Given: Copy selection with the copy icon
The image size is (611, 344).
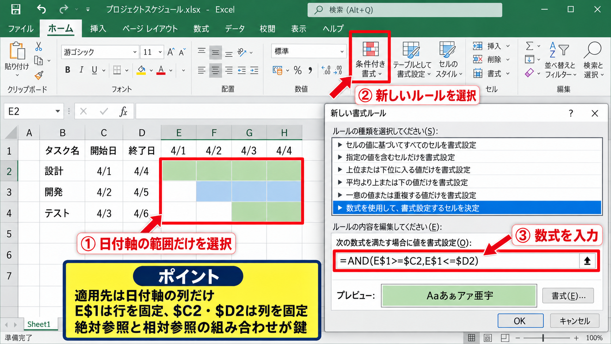Looking at the screenshot, I should (38, 60).
